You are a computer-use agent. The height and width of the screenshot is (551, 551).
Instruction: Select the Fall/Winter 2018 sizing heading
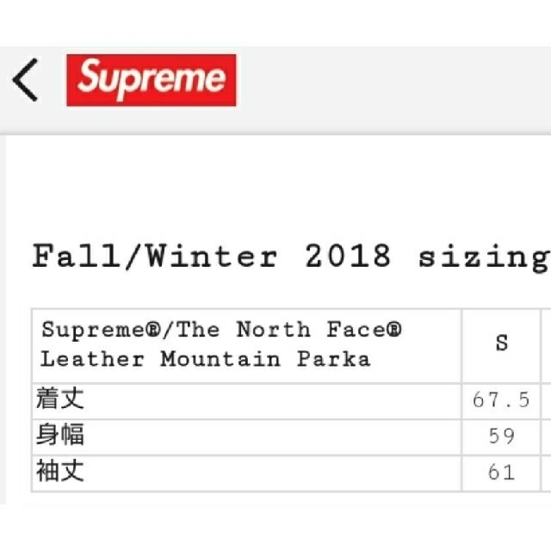291,257
